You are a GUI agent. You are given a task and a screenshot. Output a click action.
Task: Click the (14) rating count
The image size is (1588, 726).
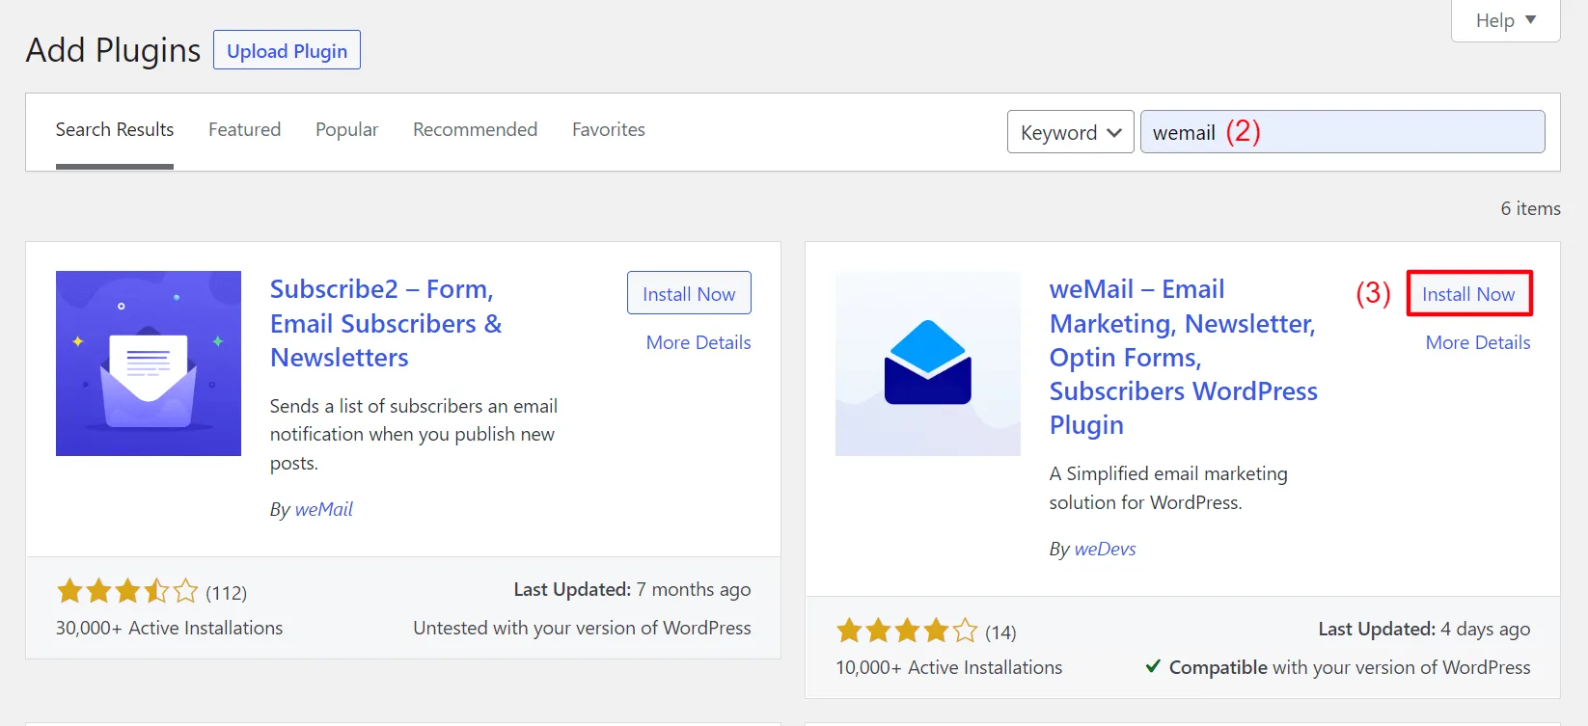point(1000,632)
